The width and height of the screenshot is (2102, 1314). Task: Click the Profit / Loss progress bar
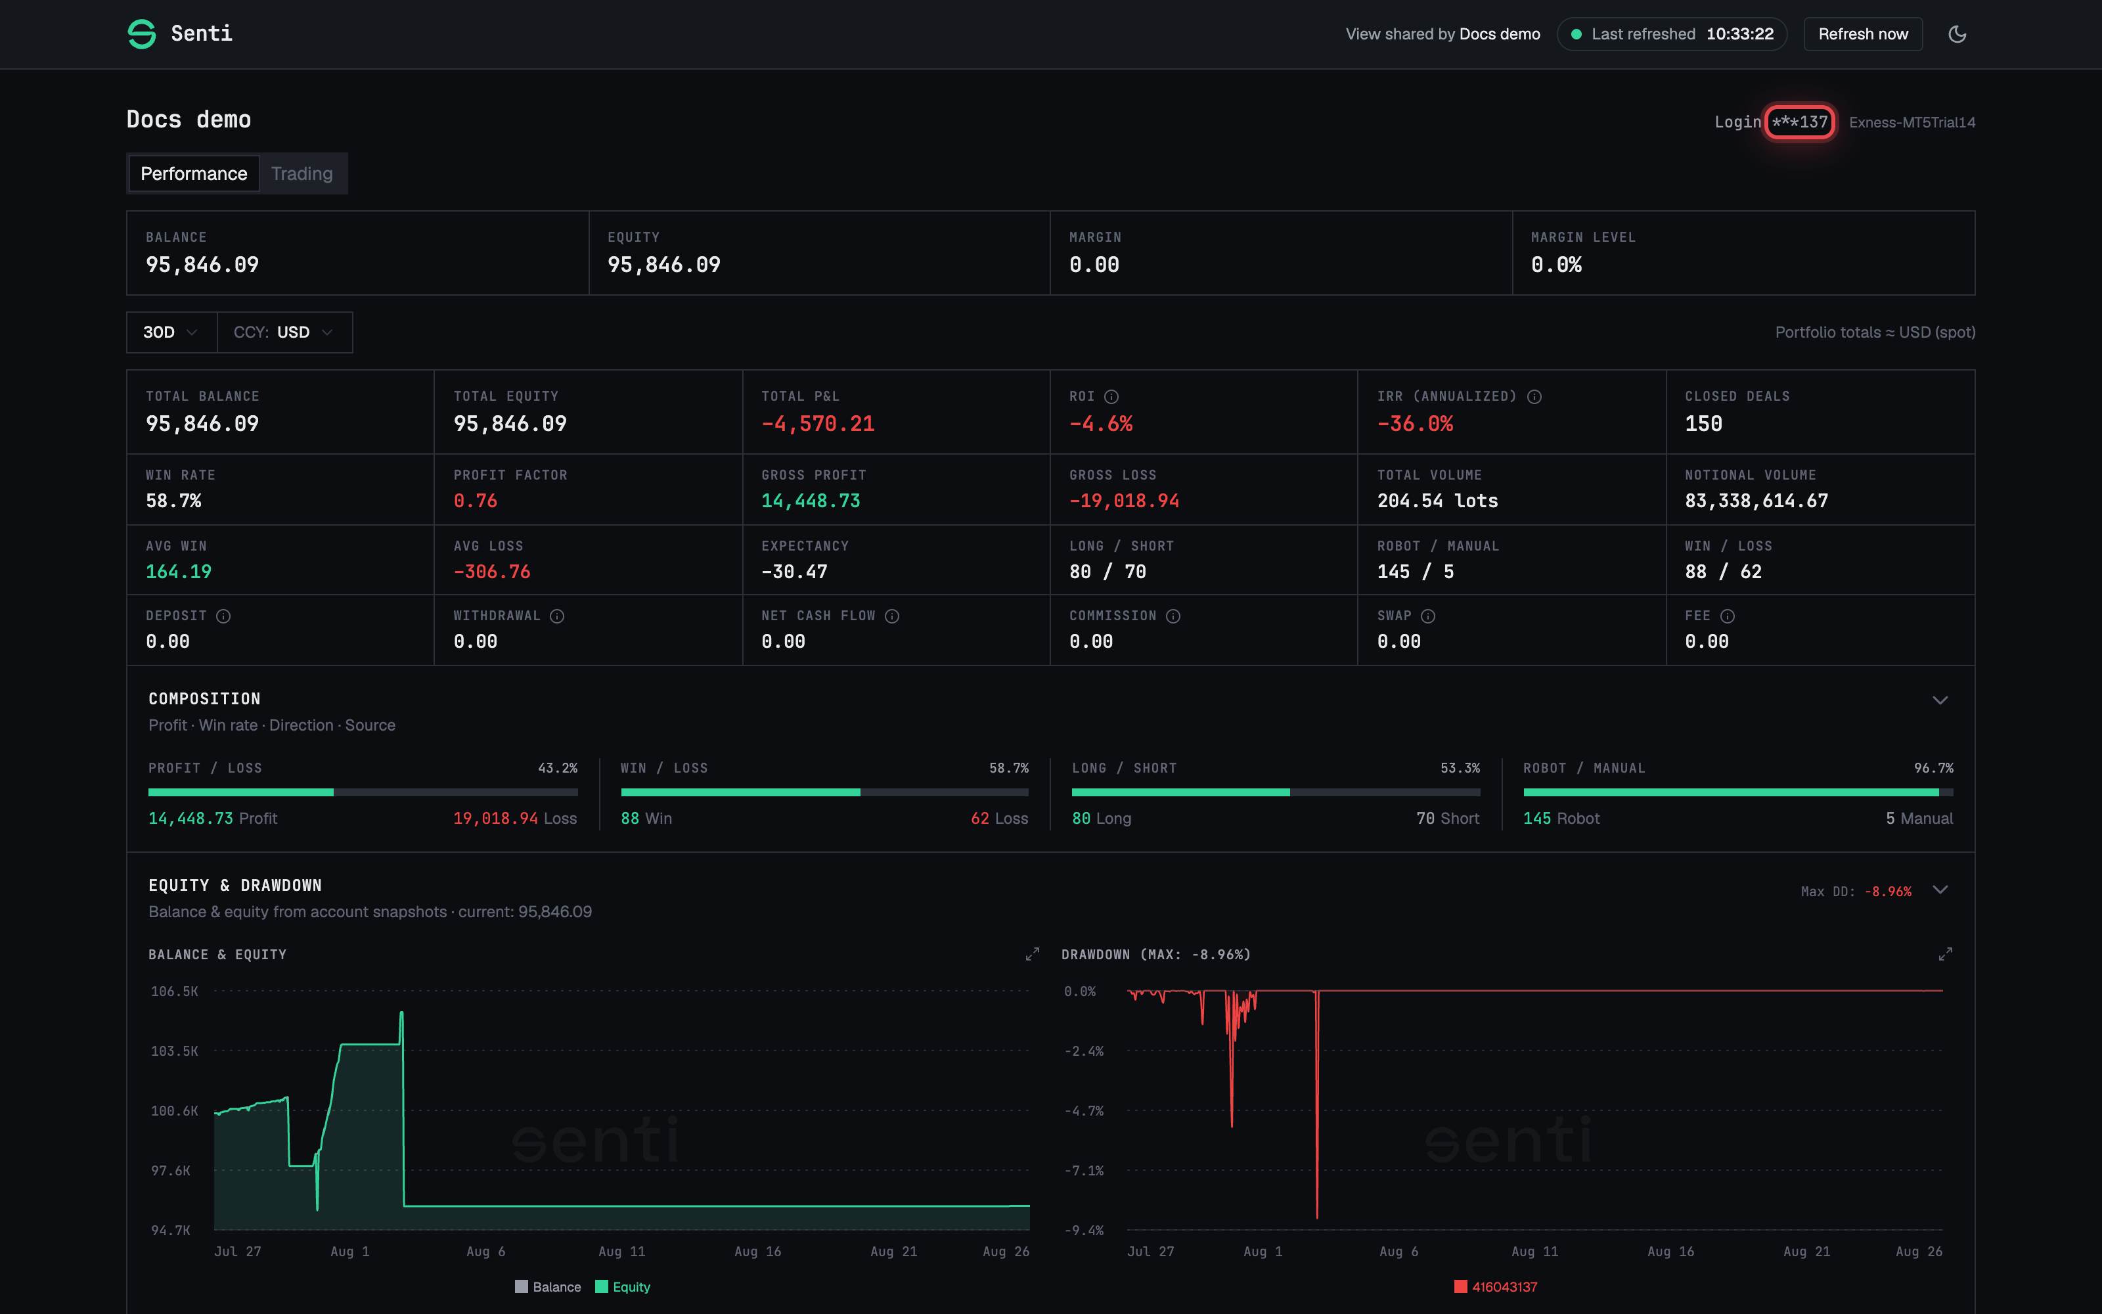tap(363, 792)
